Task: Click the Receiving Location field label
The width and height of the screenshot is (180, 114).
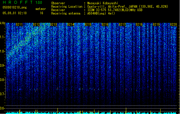Action: pyautogui.click(x=67, y=7)
